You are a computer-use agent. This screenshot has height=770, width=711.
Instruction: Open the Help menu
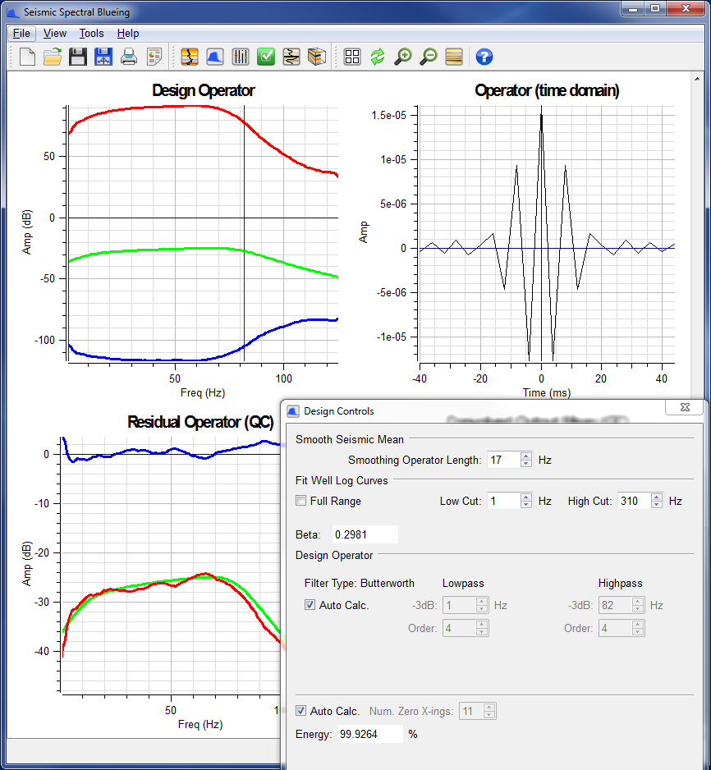[127, 34]
